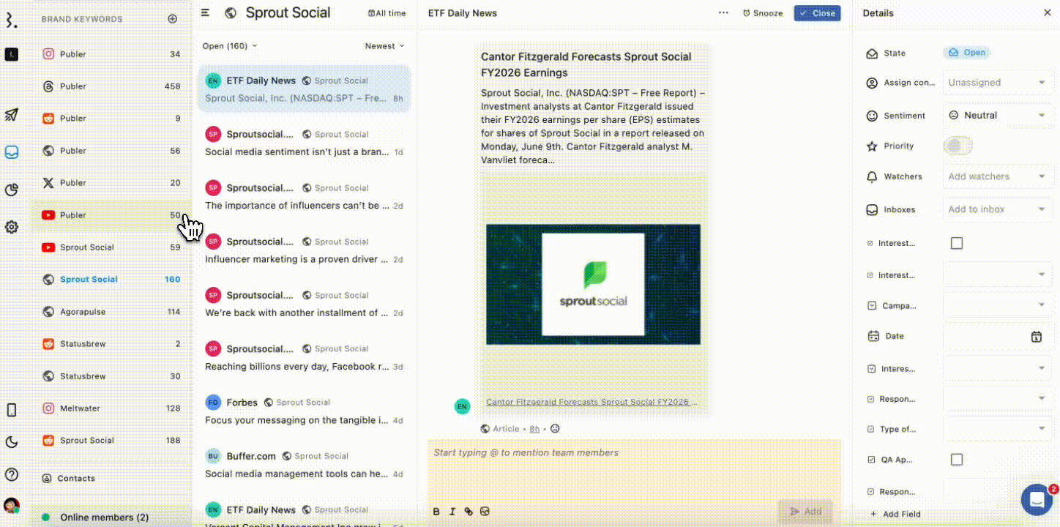Toggle the Priority switch in Details
Screen dimensions: 1060x527
958,146
